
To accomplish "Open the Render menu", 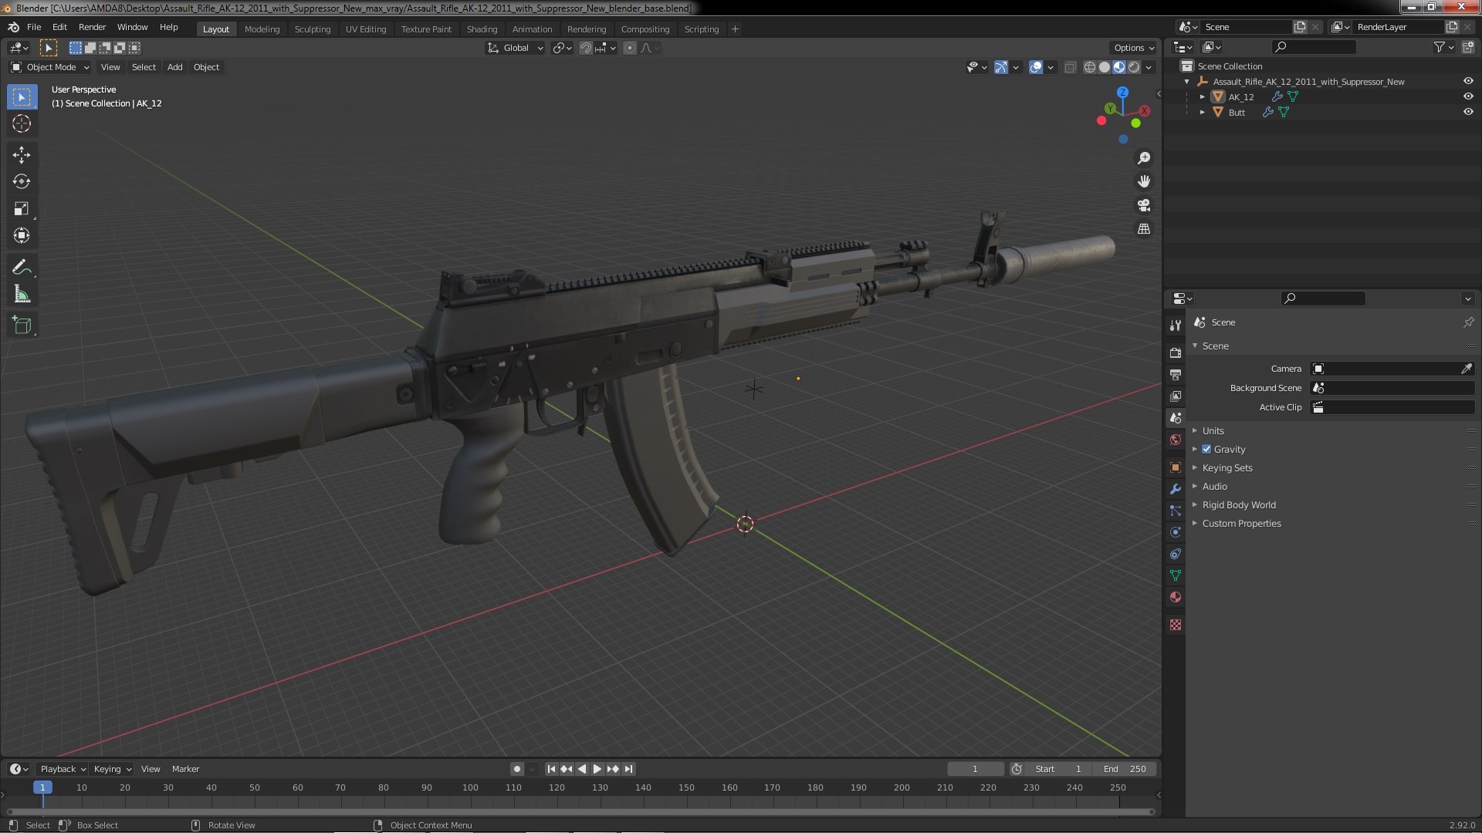I will (92, 27).
